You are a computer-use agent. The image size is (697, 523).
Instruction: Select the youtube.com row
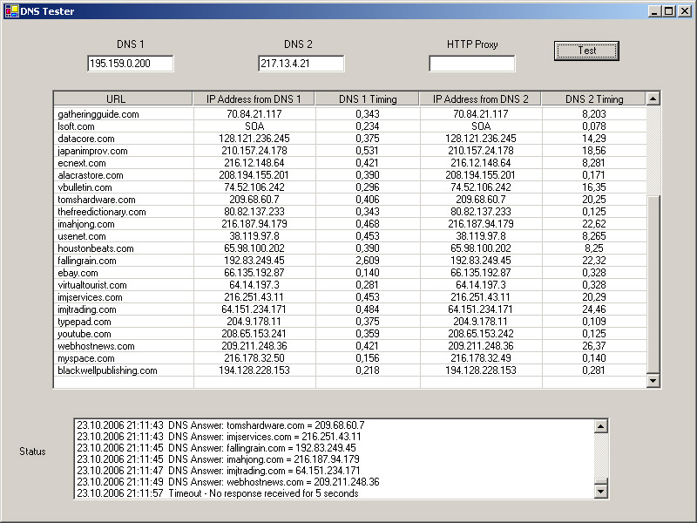(x=350, y=334)
